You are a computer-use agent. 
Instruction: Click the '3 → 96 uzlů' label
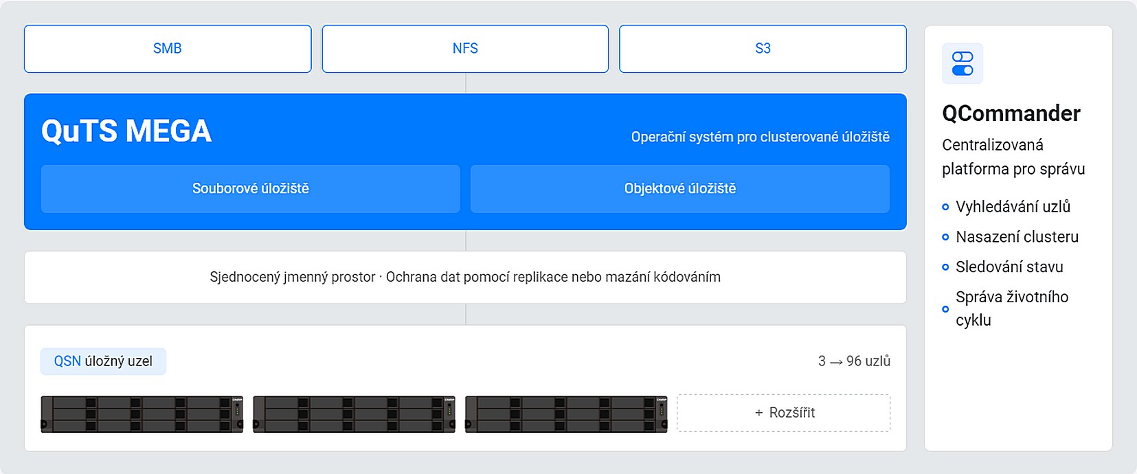(x=854, y=361)
